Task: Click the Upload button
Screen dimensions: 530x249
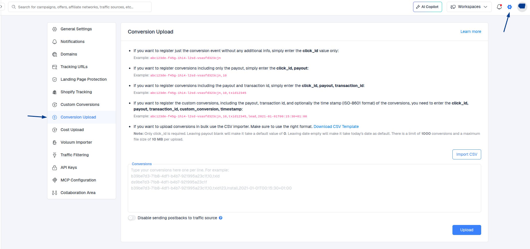Action: tap(467, 230)
